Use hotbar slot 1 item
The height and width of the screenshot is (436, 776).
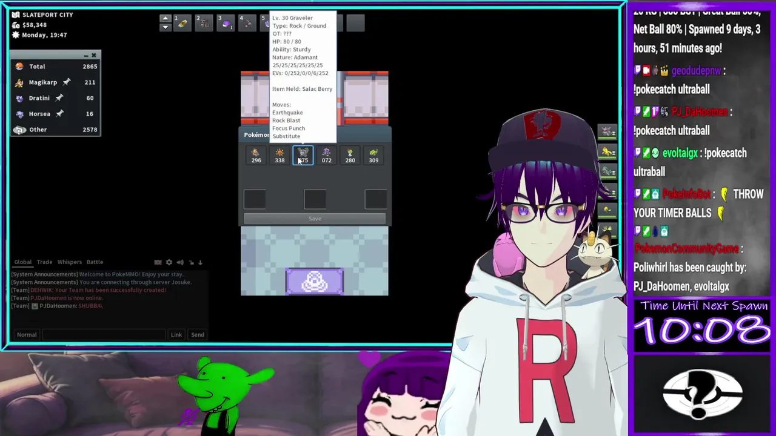182,23
